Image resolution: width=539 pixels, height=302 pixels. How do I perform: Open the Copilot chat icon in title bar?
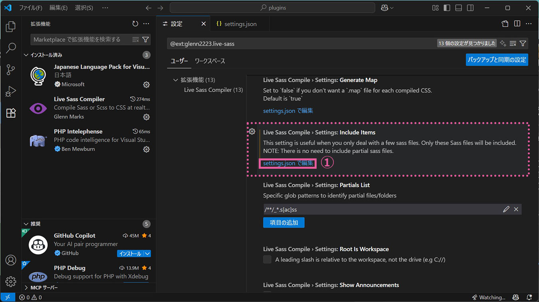click(384, 8)
